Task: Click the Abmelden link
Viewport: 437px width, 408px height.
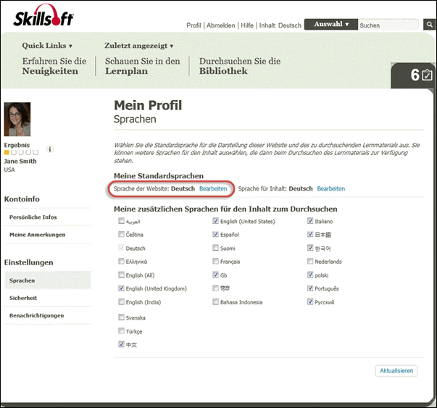Action: 221,25
